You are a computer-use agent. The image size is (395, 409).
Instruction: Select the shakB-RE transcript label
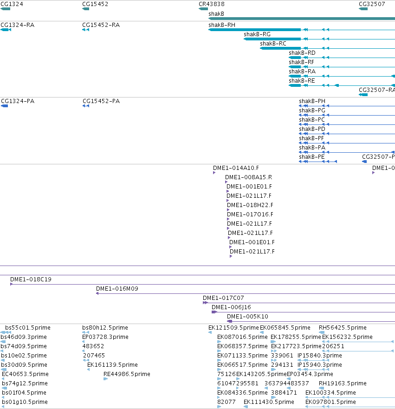(x=302, y=81)
